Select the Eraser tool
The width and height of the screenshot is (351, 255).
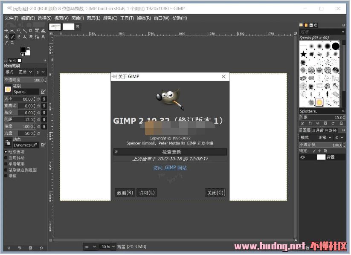[19, 37]
